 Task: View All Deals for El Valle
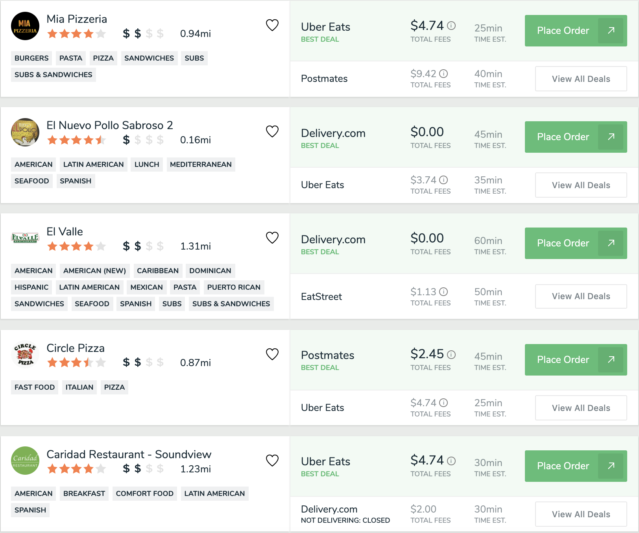tap(581, 296)
